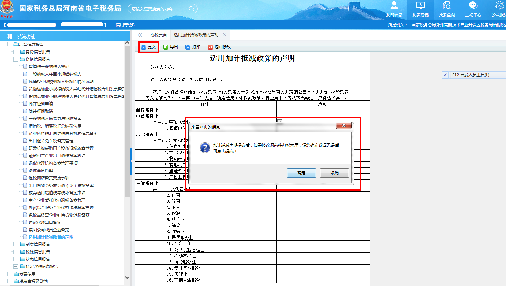
Task: Click the 提交 submit toolbar icon
Action: point(148,47)
